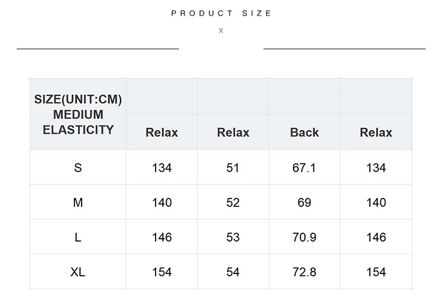Image resolution: width=442 pixels, height=307 pixels.
Task: Click the 154 cell directly beside the XL label
Action: point(162,272)
